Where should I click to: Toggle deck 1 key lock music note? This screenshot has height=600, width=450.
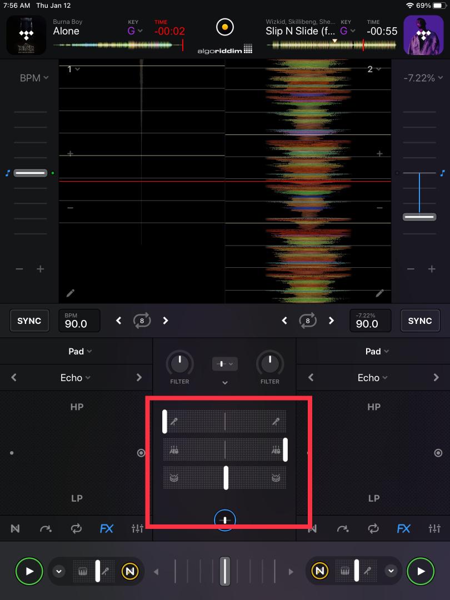(7, 173)
